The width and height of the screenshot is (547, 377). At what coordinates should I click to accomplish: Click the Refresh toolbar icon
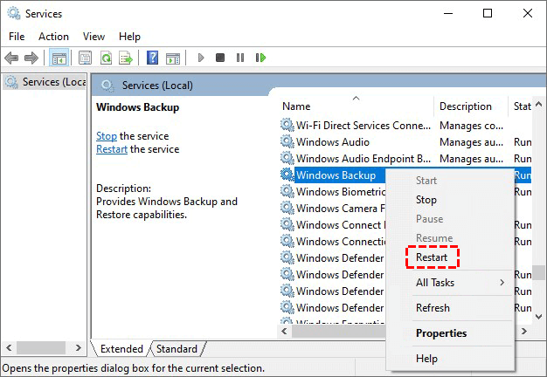tap(106, 58)
